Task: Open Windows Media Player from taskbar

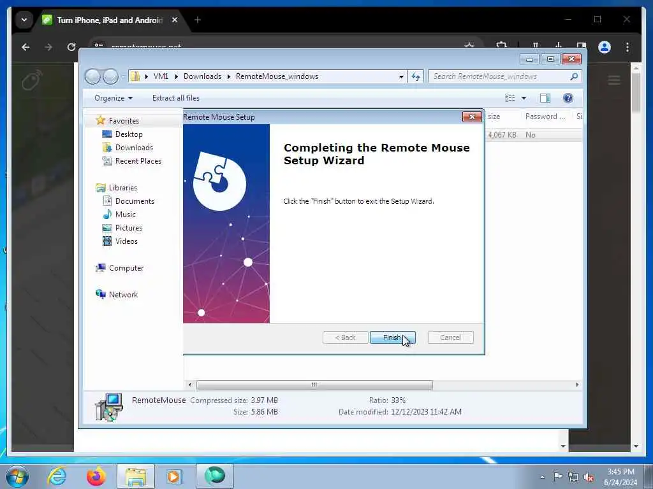Action: click(174, 476)
